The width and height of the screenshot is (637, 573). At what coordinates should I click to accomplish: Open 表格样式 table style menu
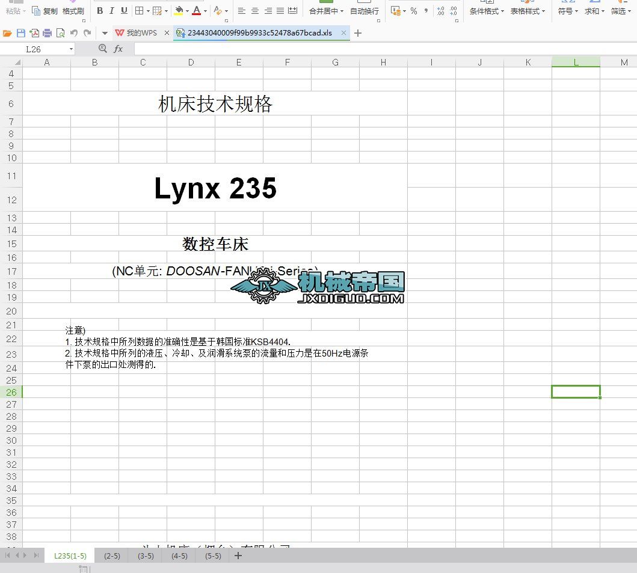click(528, 11)
